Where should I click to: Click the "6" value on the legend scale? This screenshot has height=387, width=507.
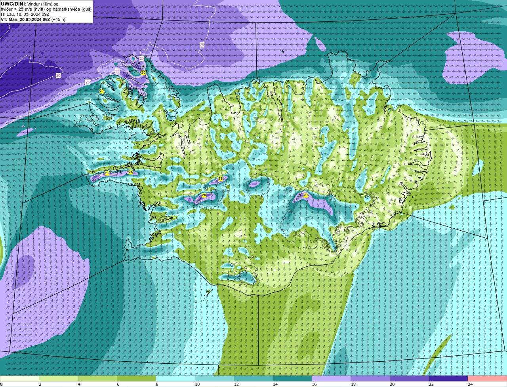[118, 384]
